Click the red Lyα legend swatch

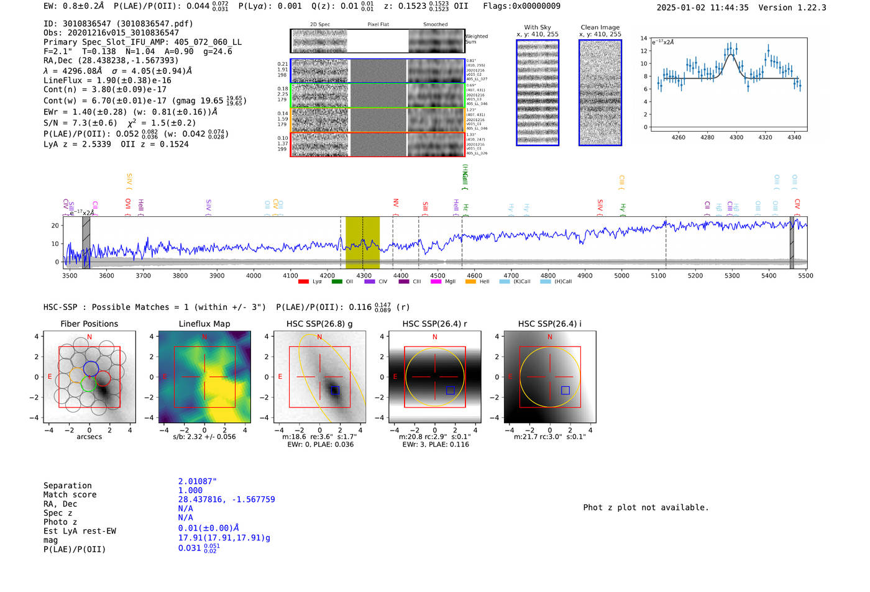coord(303,281)
